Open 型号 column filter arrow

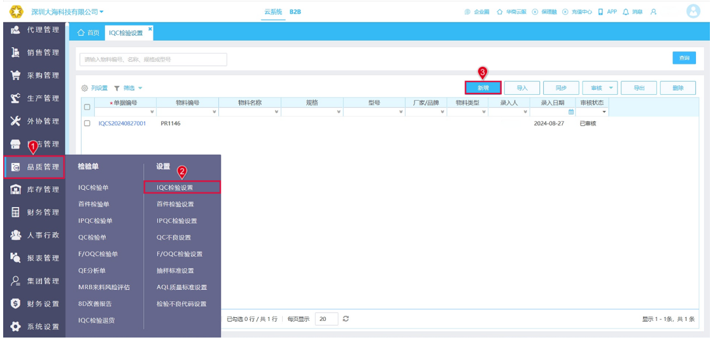pyautogui.click(x=401, y=111)
